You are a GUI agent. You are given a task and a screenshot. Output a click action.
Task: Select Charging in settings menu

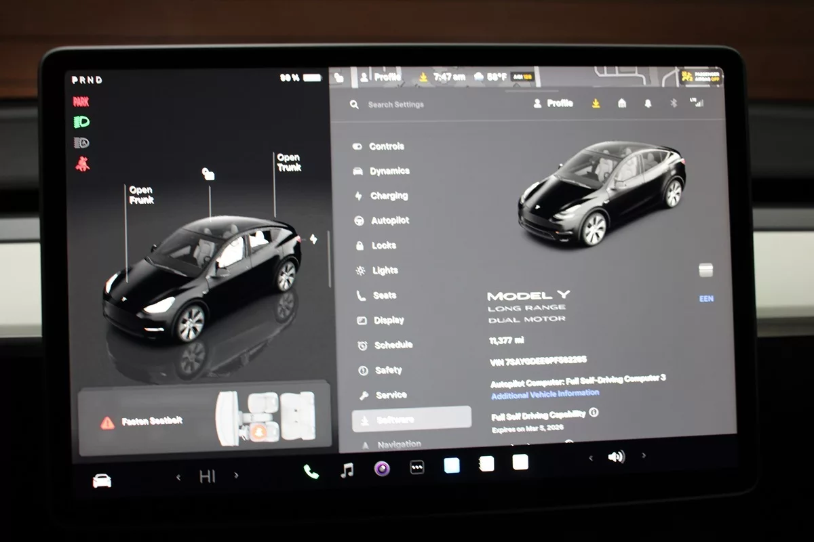[x=388, y=196]
